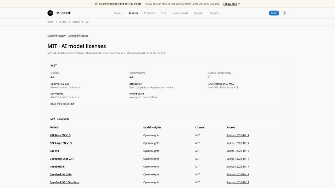The height and width of the screenshot is (188, 335).
Task: Open the Bge m3 model
Action: pyautogui.click(x=54, y=151)
